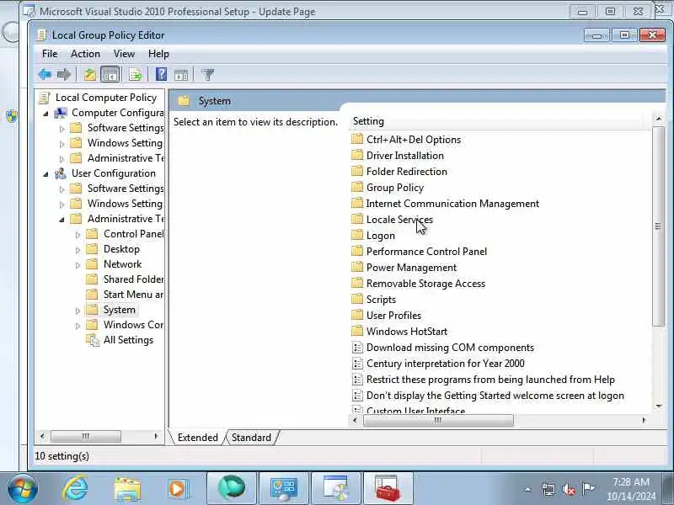Click the Setting column header
The height and width of the screenshot is (505, 674).
pyautogui.click(x=500, y=121)
